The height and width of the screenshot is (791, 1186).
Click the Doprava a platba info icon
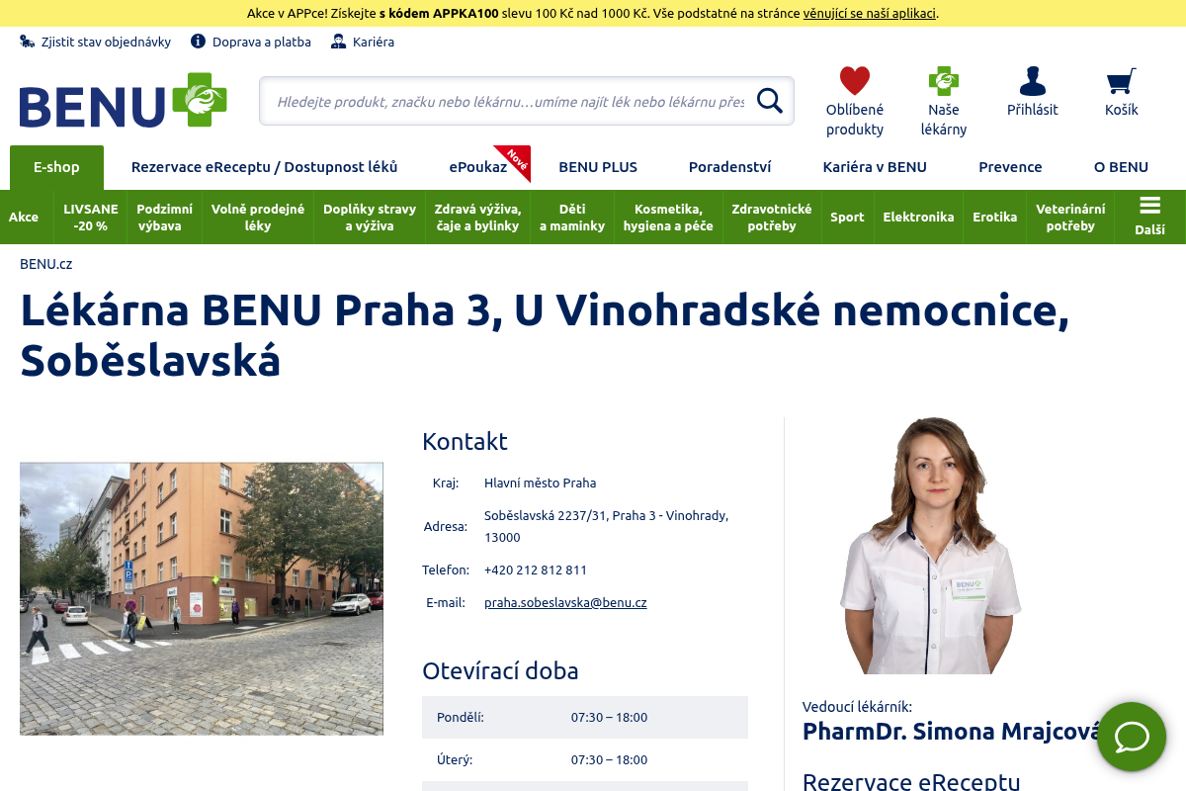[198, 42]
